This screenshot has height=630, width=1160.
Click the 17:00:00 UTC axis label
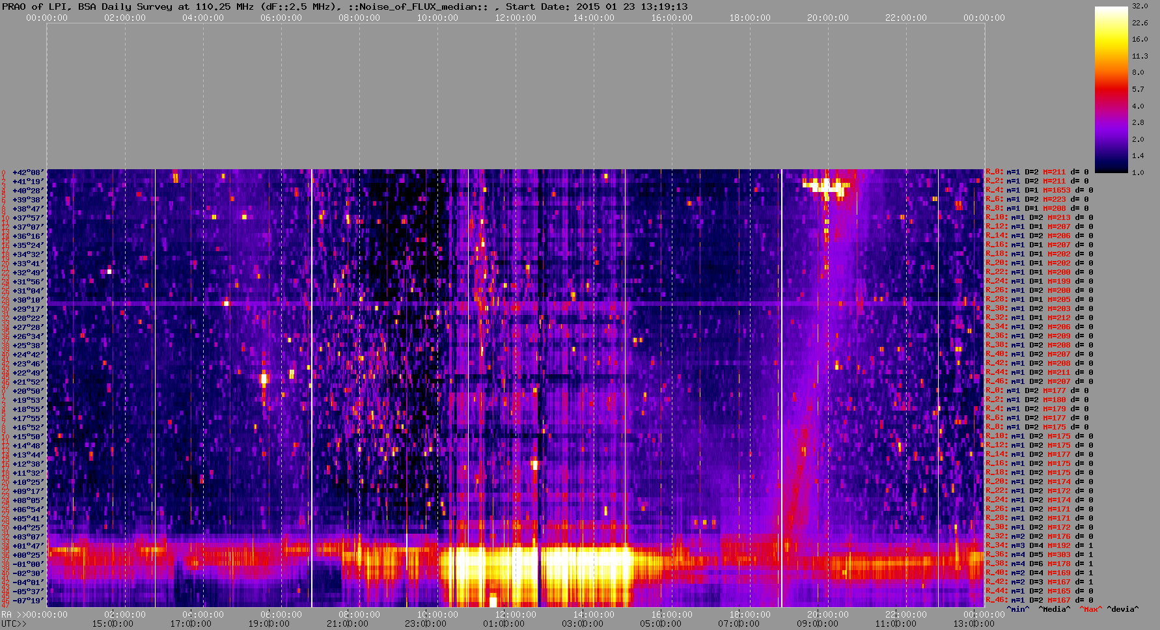191,623
